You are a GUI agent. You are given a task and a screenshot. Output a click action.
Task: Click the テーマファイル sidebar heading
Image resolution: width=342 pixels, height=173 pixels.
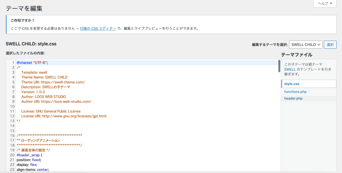point(297,55)
